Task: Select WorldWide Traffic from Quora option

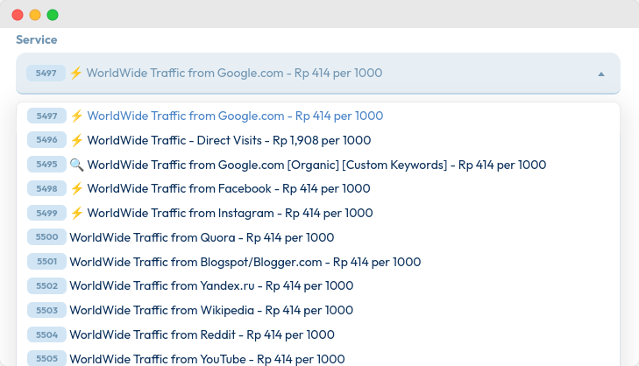Action: (318, 237)
